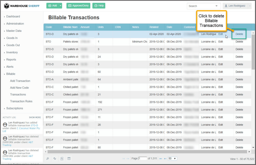The width and height of the screenshot is (256, 165).
Task: Click the Warehouse Sheriff logo
Action: tap(21, 6)
